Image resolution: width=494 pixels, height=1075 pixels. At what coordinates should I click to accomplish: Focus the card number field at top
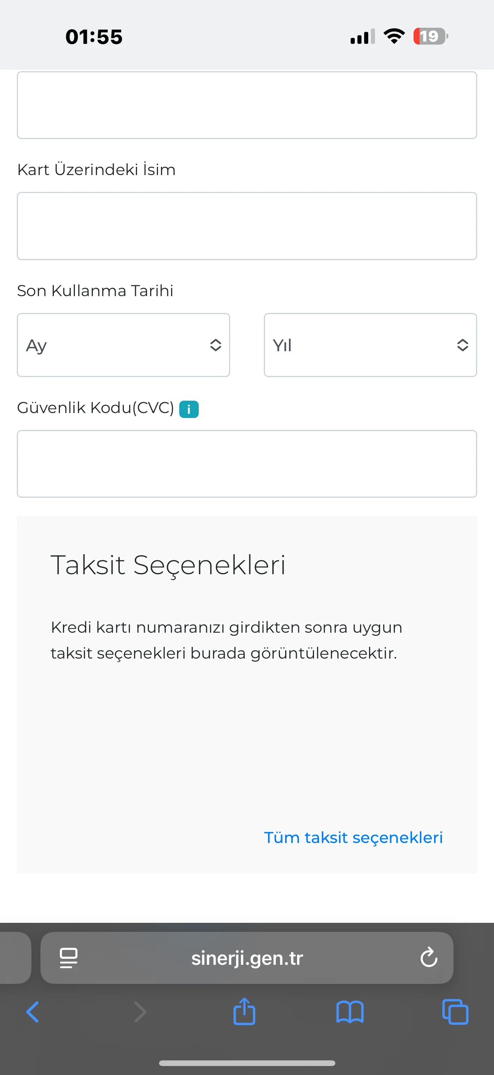click(247, 105)
